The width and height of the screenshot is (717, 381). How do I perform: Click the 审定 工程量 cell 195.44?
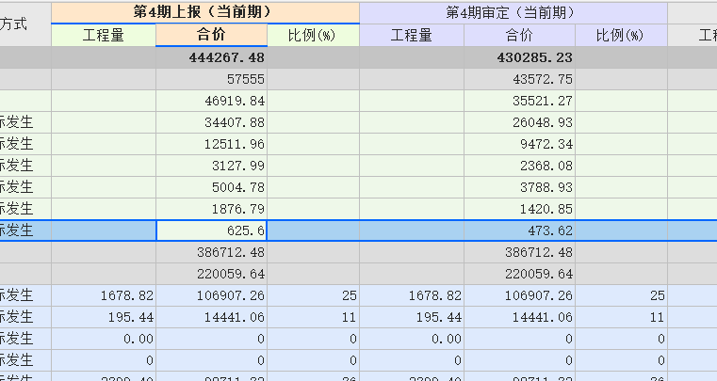(412, 317)
